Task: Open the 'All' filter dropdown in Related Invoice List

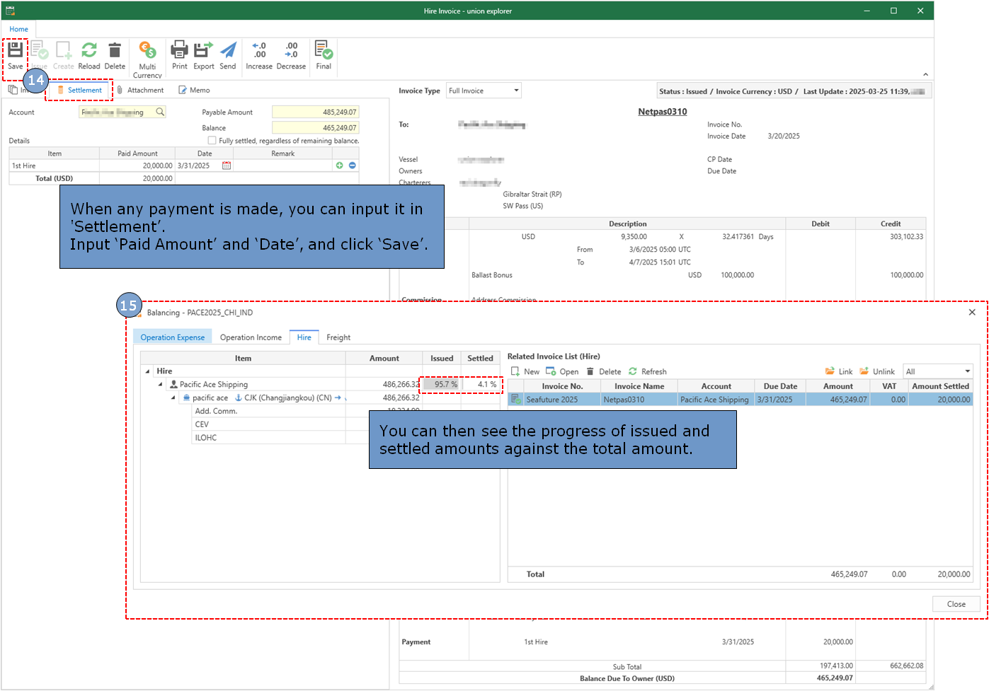Action: 967,371
